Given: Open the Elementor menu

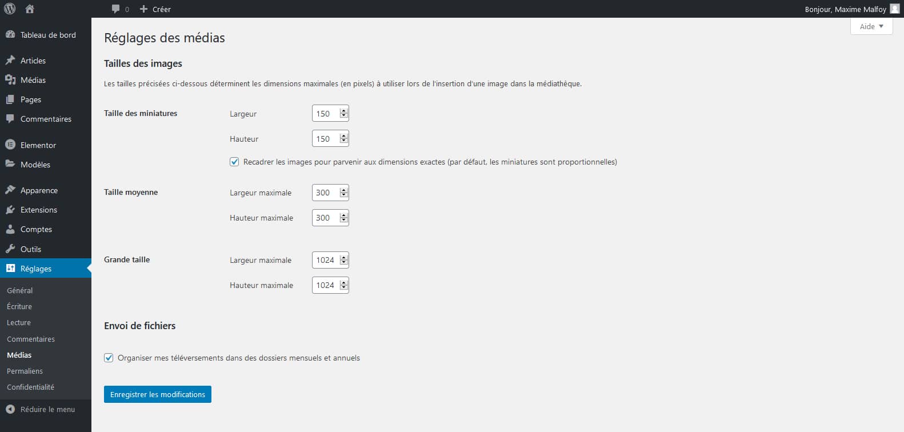Looking at the screenshot, I should pos(38,145).
